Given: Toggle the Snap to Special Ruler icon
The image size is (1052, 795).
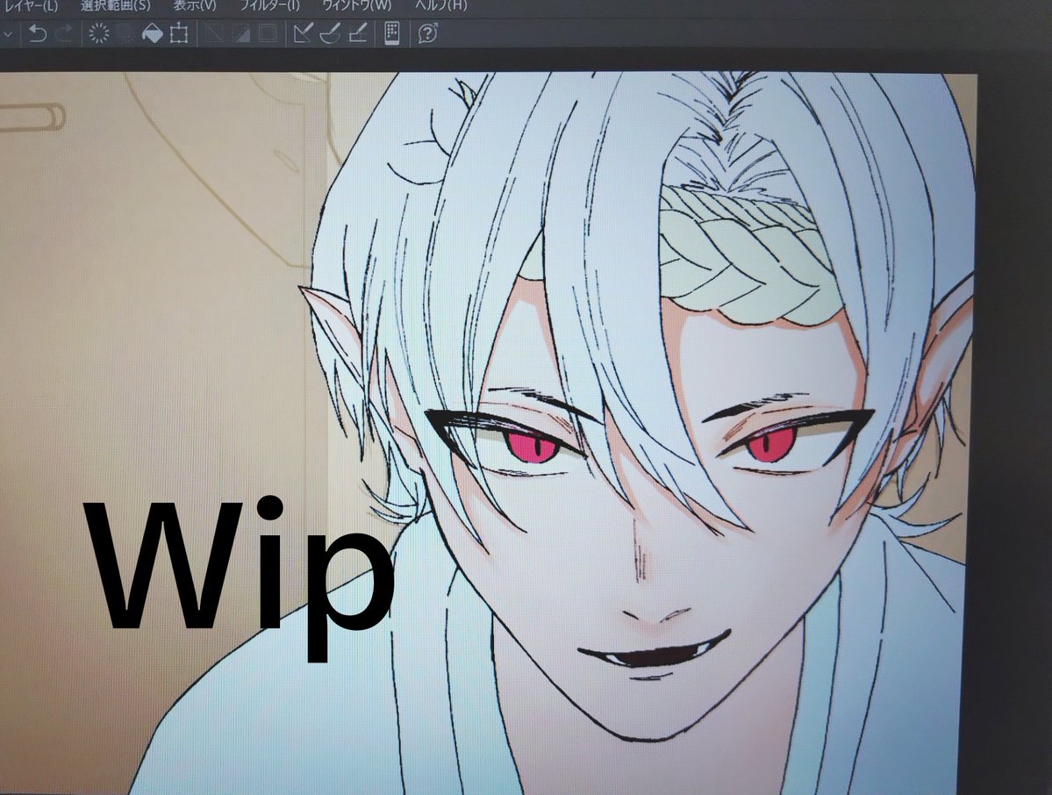Looking at the screenshot, I should (x=330, y=32).
